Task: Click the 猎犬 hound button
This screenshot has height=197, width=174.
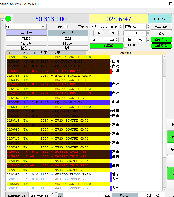Action: 161,33
